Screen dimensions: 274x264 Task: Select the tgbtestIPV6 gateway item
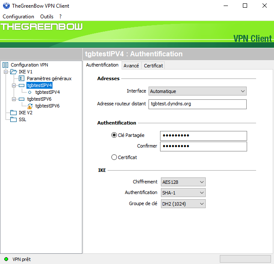click(39, 99)
